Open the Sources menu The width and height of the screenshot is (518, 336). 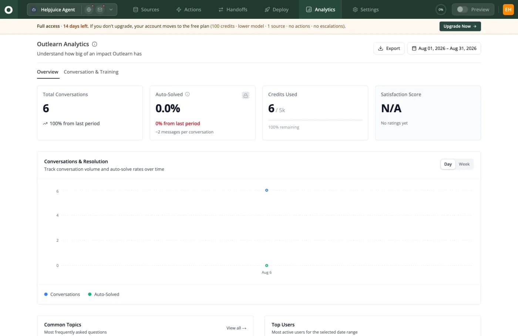click(146, 10)
